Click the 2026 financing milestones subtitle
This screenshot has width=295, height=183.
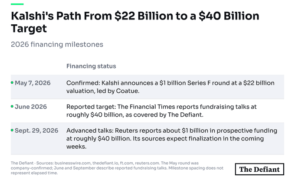(x=57, y=44)
